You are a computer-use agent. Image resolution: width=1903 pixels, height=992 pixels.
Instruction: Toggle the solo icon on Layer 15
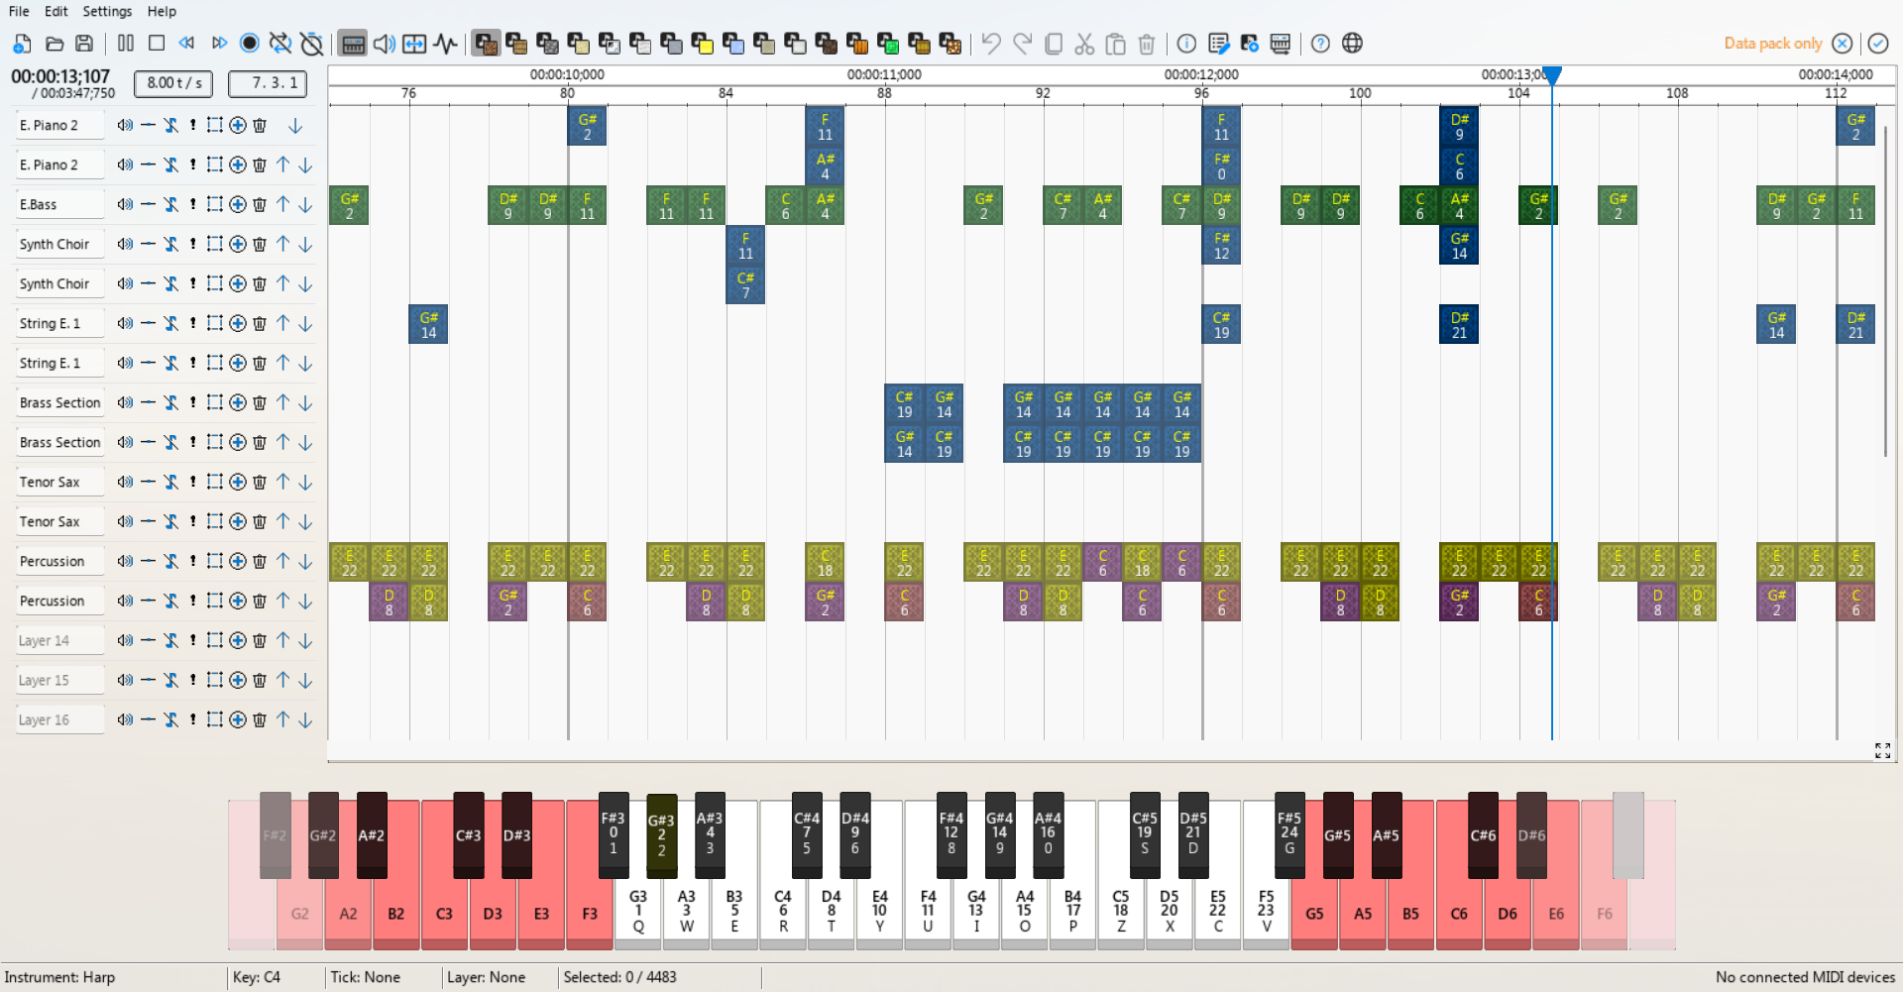click(x=193, y=681)
